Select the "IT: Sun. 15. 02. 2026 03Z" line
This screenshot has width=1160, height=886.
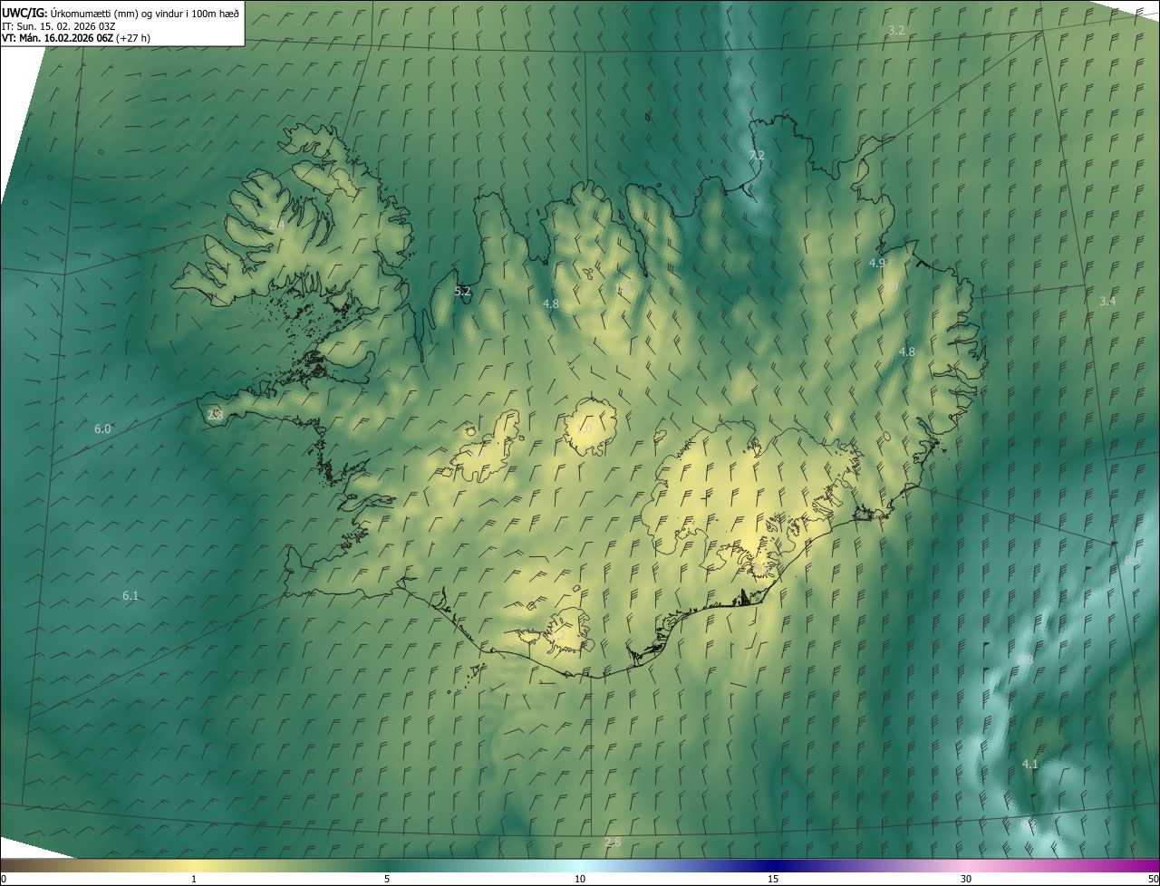[x=58, y=25]
